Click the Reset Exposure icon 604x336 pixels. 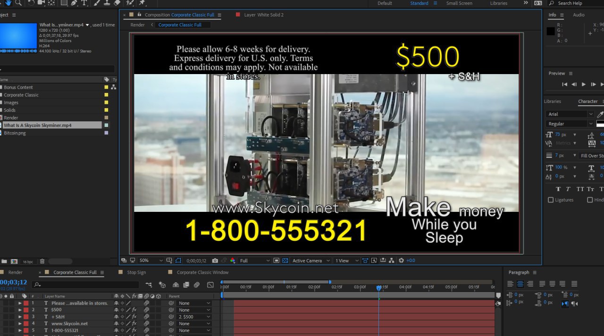click(402, 260)
